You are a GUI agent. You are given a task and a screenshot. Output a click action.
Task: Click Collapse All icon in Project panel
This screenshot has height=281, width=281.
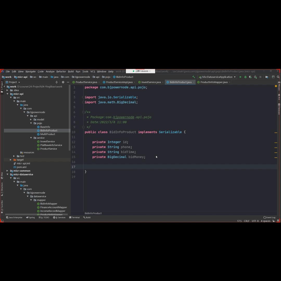point(57,82)
